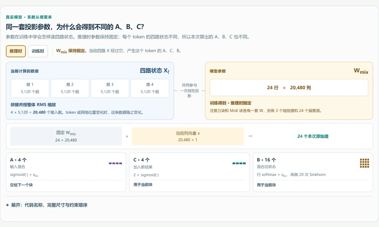Click the main page heading about A、B、C
This screenshot has width=379, height=227.
pos(75,27)
